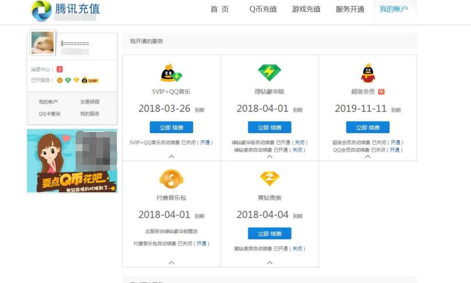Open QQ卡查询 in the sidebar
This screenshot has height=283, width=471.
tap(49, 114)
